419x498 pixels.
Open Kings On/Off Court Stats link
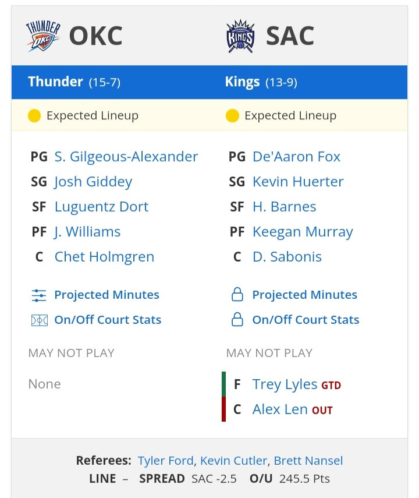point(306,320)
